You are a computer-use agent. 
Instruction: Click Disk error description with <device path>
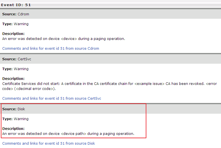coord(68,134)
